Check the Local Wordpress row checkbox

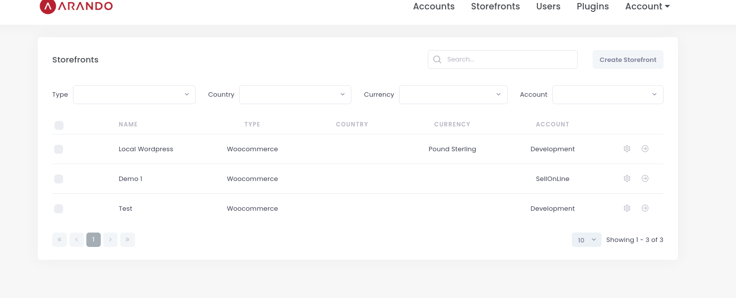click(x=59, y=149)
